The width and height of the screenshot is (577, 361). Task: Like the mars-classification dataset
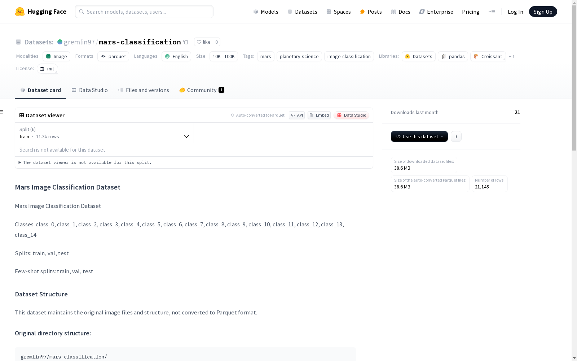click(203, 42)
